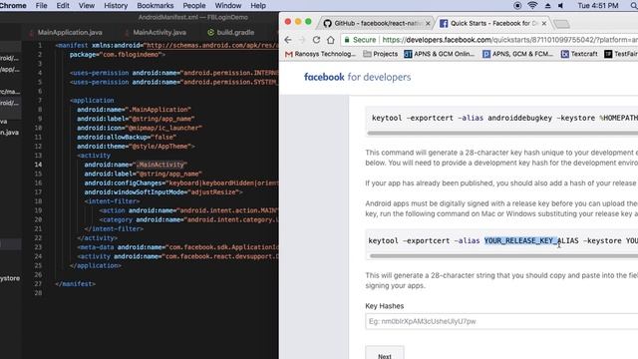Click the horizontal scrollbar under debug keytool command

click(502, 133)
